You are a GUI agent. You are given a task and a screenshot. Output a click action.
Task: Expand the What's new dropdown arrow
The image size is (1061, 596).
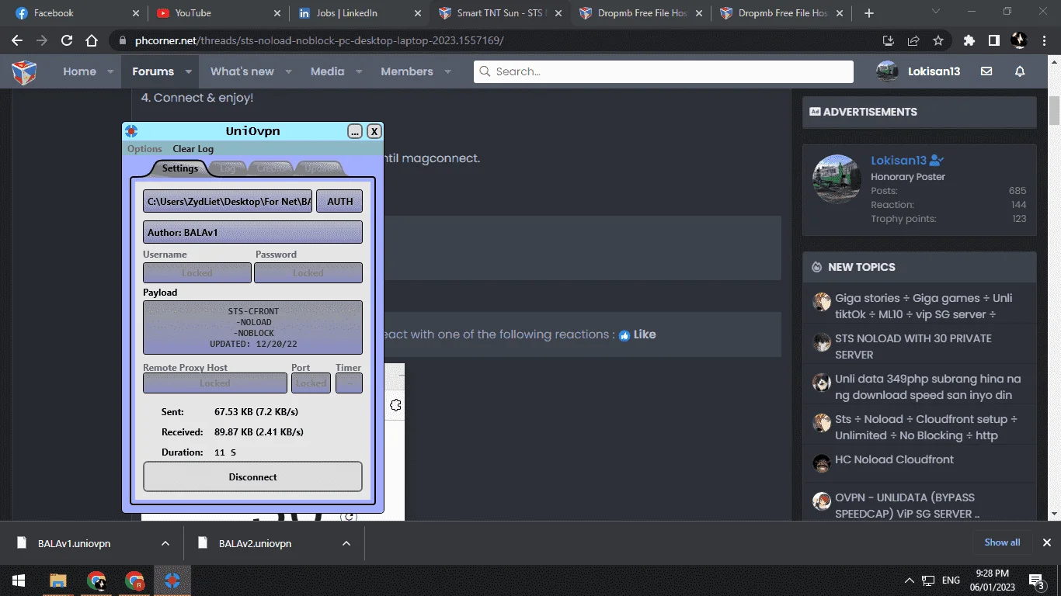(288, 71)
